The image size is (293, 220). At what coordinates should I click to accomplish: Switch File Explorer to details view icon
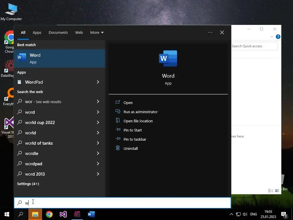(x=271, y=190)
